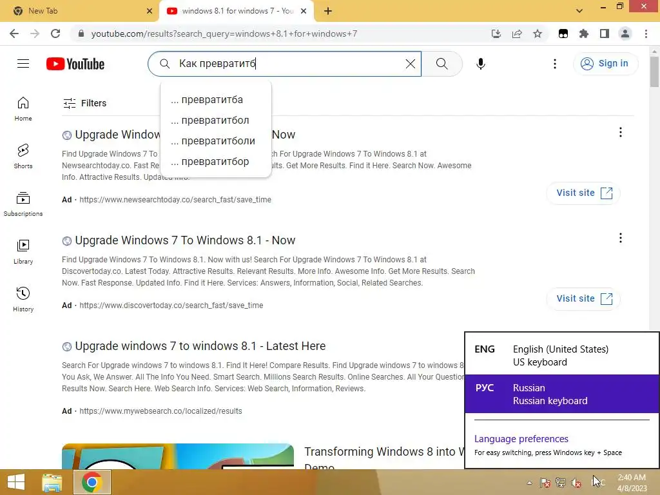This screenshot has height=495, width=660.
Task: Show hidden tray icons arrow
Action: (x=530, y=483)
